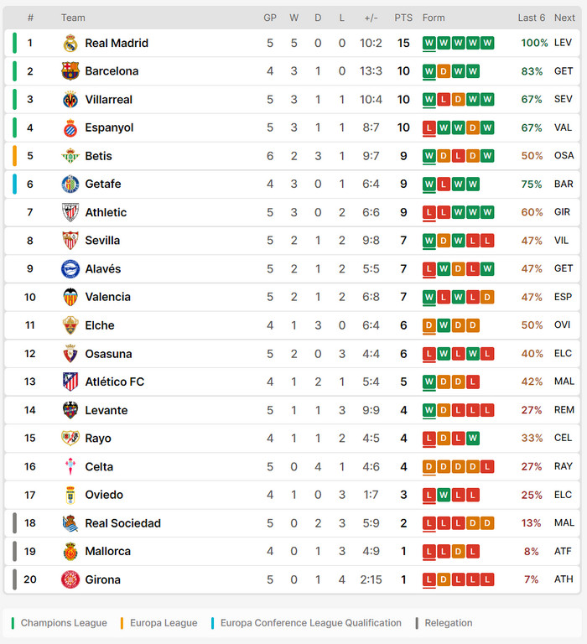Image resolution: width=587 pixels, height=644 pixels.
Task: Sort table by GP column header
Action: [x=270, y=18]
